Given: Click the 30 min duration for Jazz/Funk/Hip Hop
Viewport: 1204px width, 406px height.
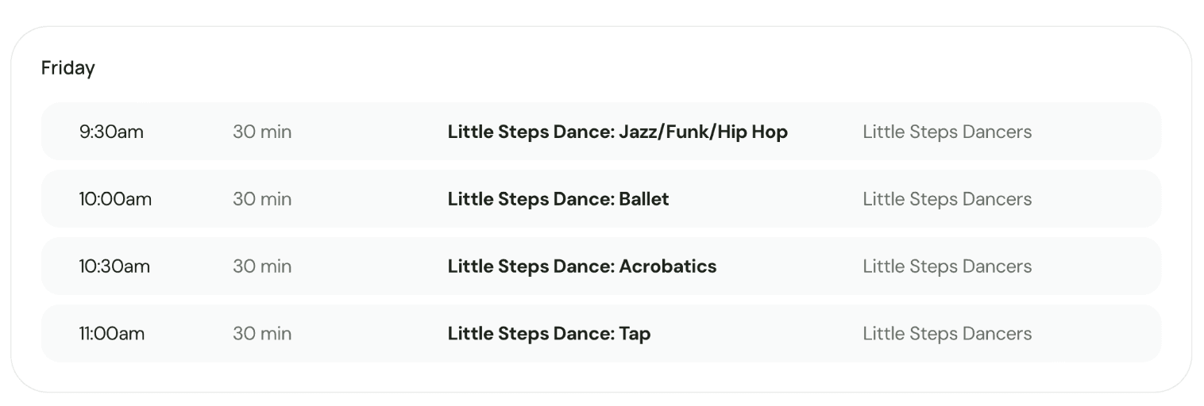Looking at the screenshot, I should point(262,132).
